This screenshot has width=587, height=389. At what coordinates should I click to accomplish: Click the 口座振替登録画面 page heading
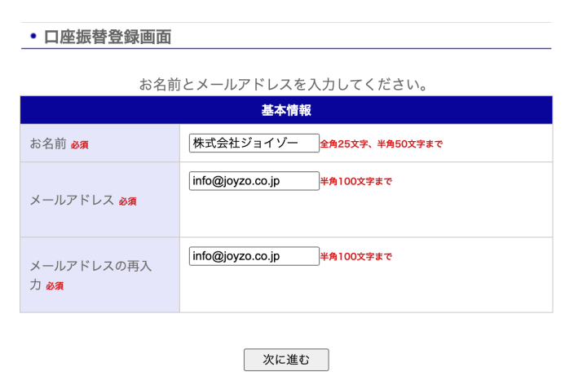tap(108, 37)
